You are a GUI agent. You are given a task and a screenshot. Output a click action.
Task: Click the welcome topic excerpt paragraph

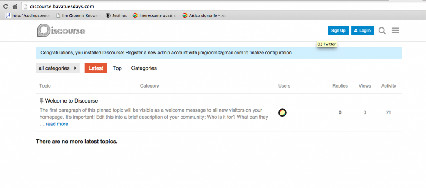(154, 117)
